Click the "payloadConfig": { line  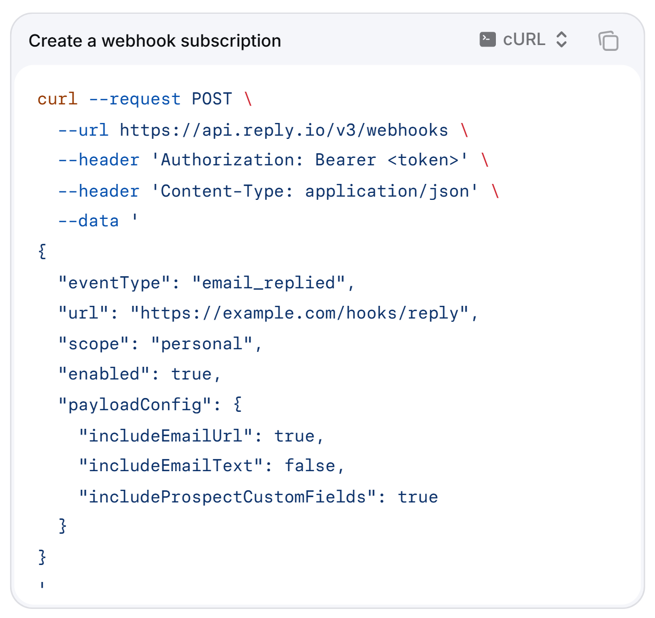click(150, 405)
